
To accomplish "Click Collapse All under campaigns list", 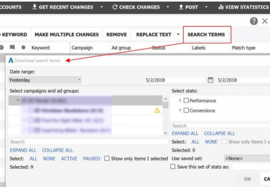I will [58, 150].
